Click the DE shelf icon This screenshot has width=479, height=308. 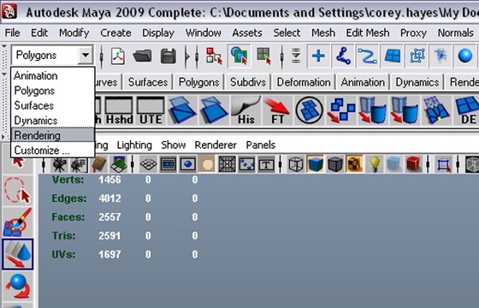click(x=467, y=110)
